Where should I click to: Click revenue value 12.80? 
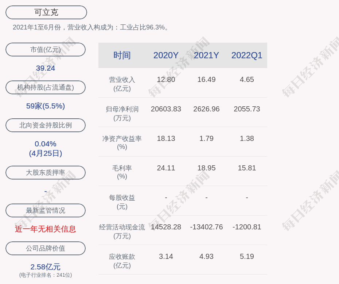point(166,79)
